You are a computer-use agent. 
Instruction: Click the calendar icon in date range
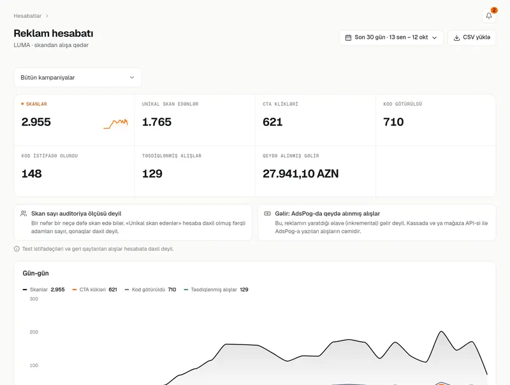click(348, 38)
